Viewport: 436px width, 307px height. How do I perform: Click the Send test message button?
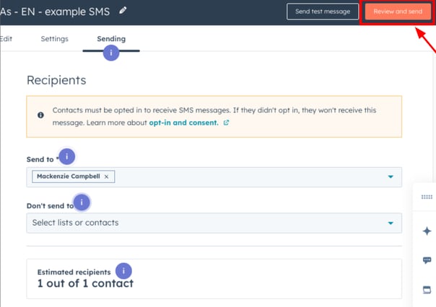(x=323, y=12)
